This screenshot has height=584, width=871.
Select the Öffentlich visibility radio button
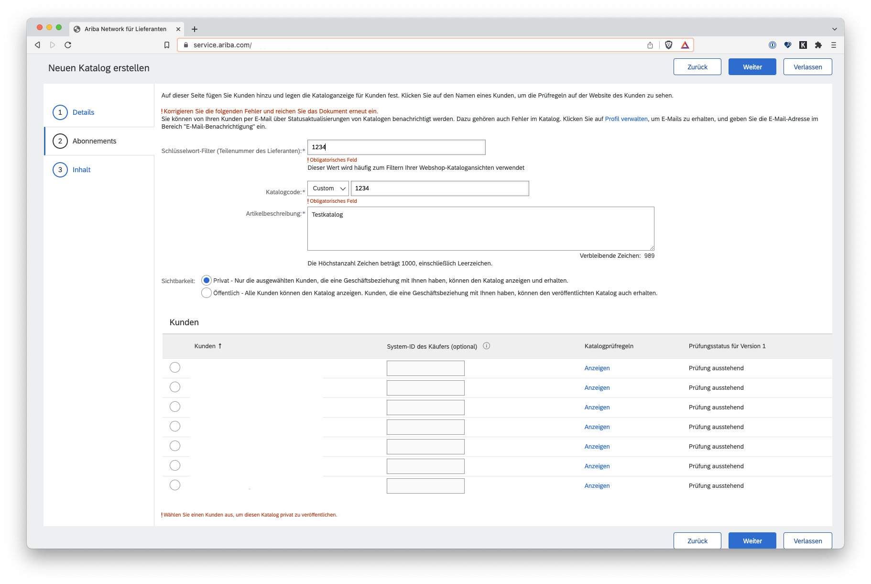[x=207, y=293]
